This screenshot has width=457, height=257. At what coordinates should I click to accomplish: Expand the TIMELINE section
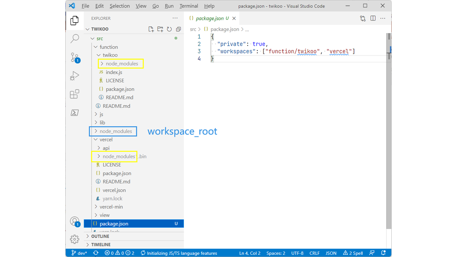pos(101,245)
